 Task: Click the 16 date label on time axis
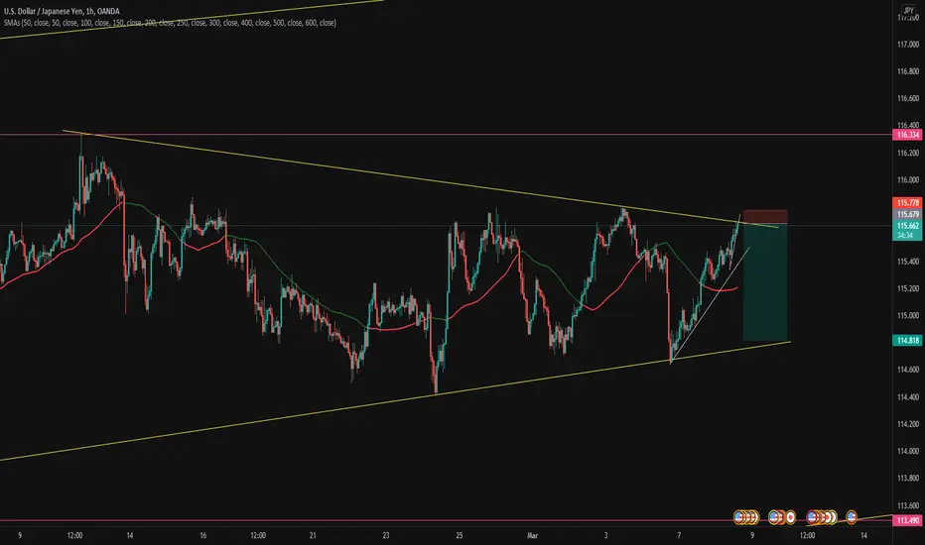(x=202, y=535)
